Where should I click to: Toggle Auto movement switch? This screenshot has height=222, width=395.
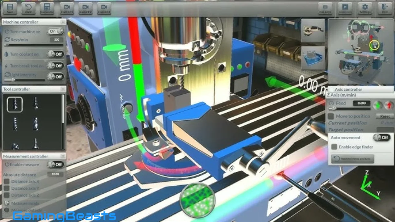click(382, 138)
